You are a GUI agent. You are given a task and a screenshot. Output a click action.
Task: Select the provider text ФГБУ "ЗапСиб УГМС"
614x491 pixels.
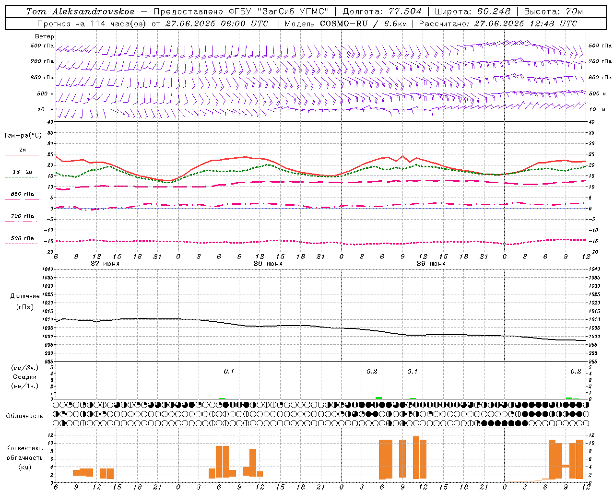coord(279,11)
